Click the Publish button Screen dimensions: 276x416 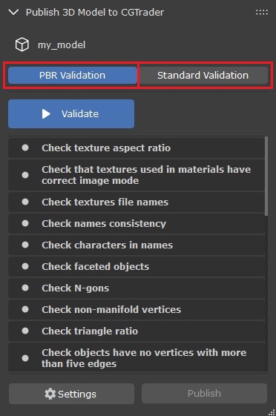(x=204, y=394)
